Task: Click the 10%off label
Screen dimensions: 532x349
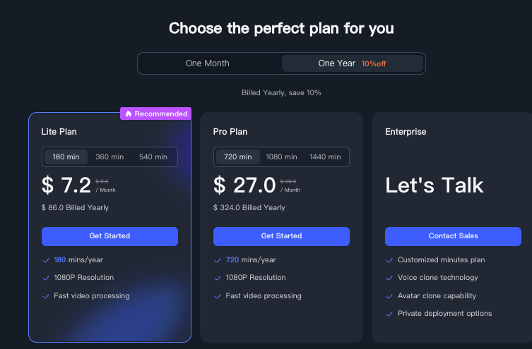Action: tap(374, 63)
